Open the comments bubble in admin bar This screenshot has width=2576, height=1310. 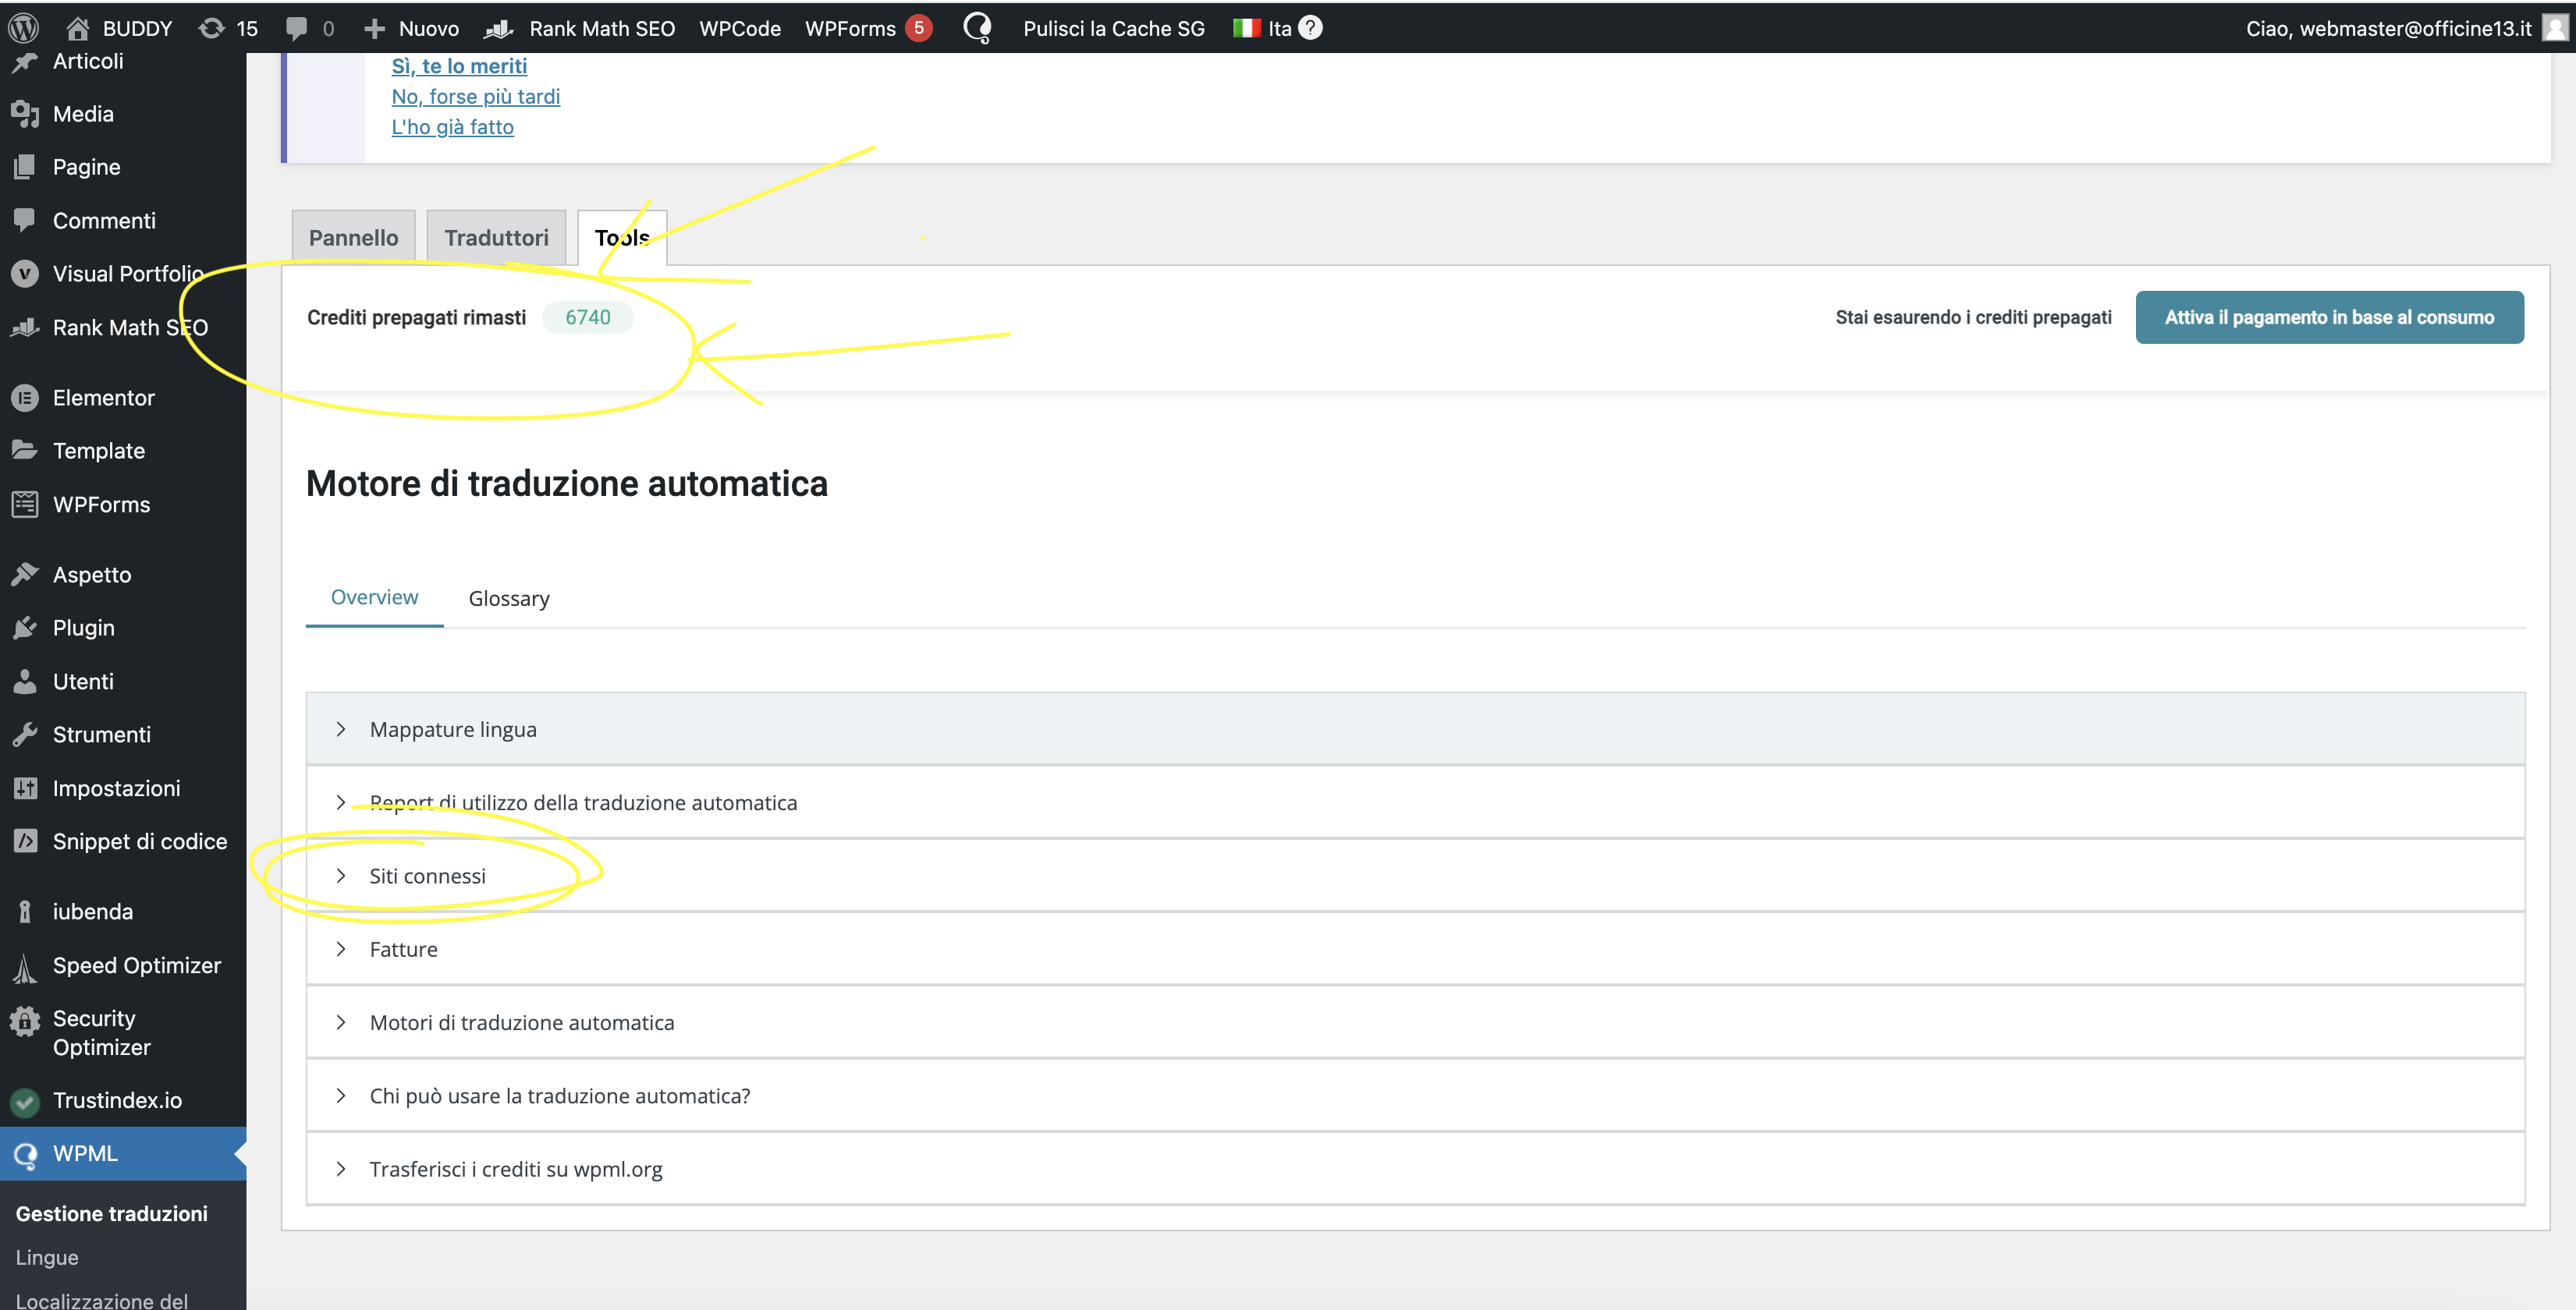[296, 28]
